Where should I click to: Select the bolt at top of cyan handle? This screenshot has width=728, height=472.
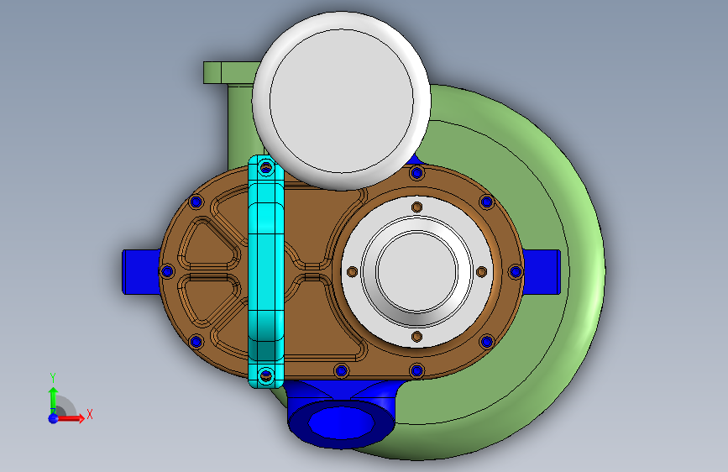tap(266, 167)
